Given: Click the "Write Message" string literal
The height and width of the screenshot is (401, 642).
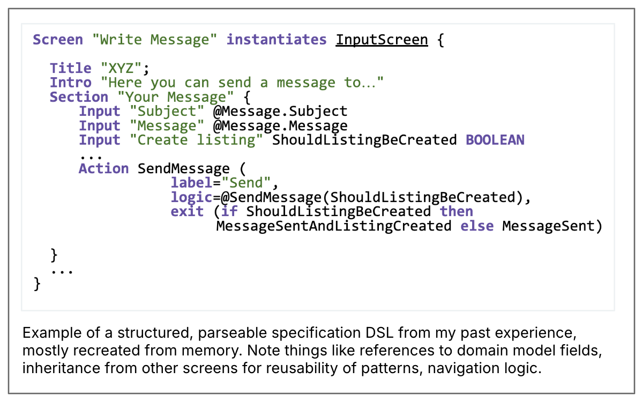Looking at the screenshot, I should (x=154, y=39).
